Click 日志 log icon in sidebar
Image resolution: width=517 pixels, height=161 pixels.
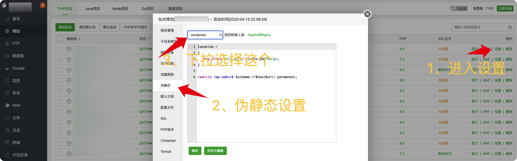tap(7, 130)
